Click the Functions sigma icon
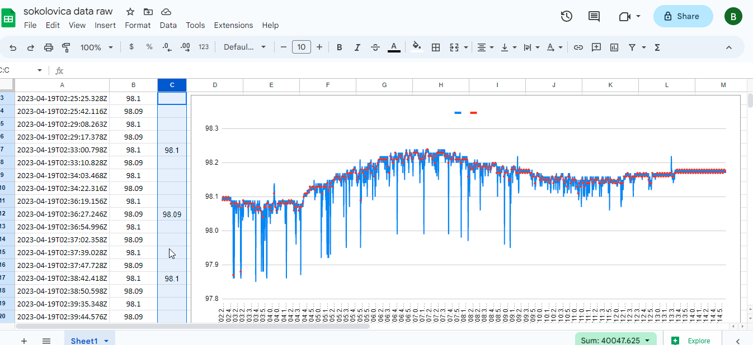Viewport: 753px width, 345px height. [657, 47]
